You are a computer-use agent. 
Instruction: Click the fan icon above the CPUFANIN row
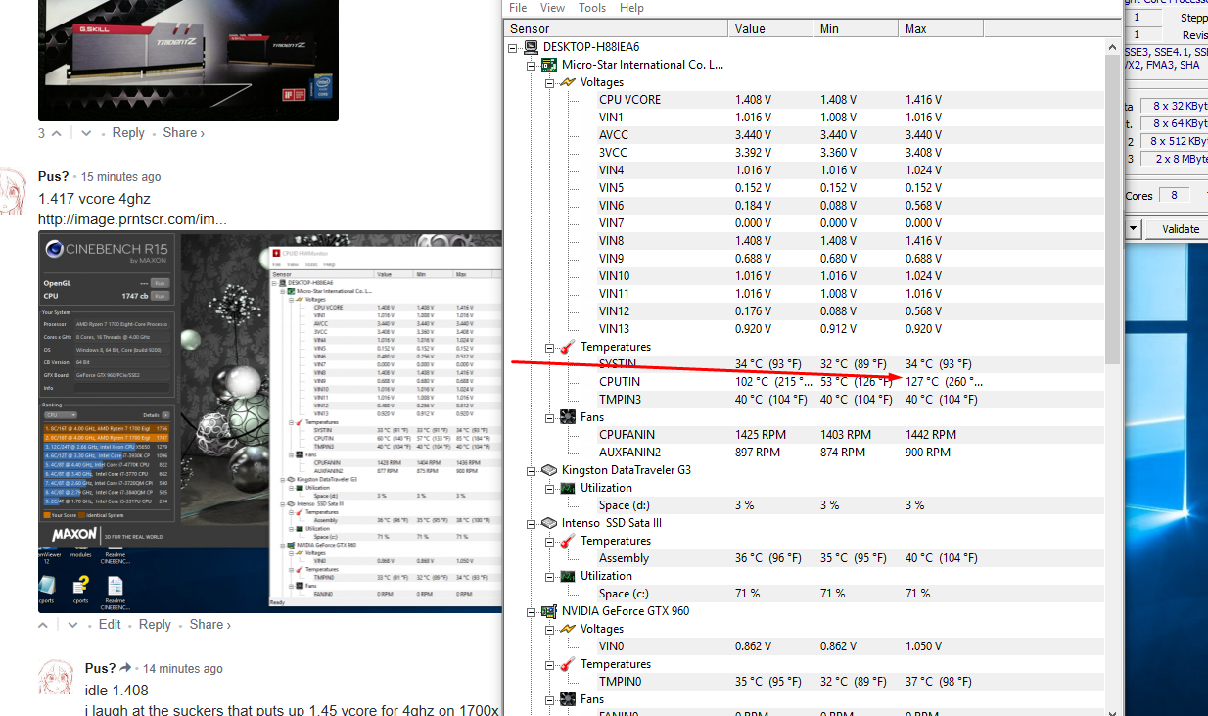pos(568,417)
